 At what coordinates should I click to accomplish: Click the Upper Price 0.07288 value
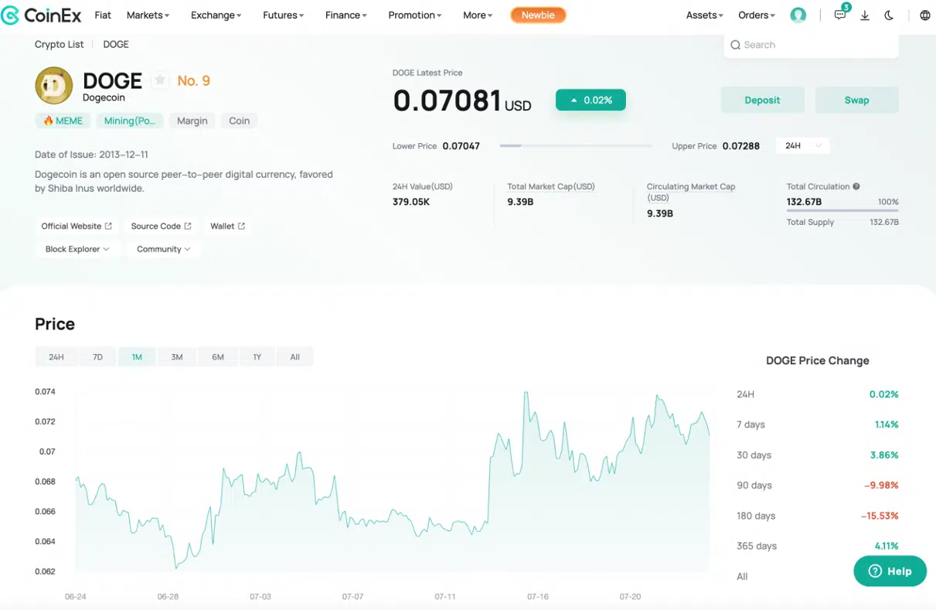pyautogui.click(x=741, y=145)
